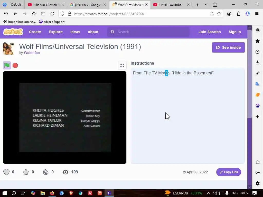Open the Create menu item
The height and width of the screenshot is (197, 263).
(35, 32)
